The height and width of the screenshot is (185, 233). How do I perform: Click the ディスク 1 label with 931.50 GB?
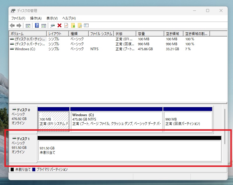point(23,149)
